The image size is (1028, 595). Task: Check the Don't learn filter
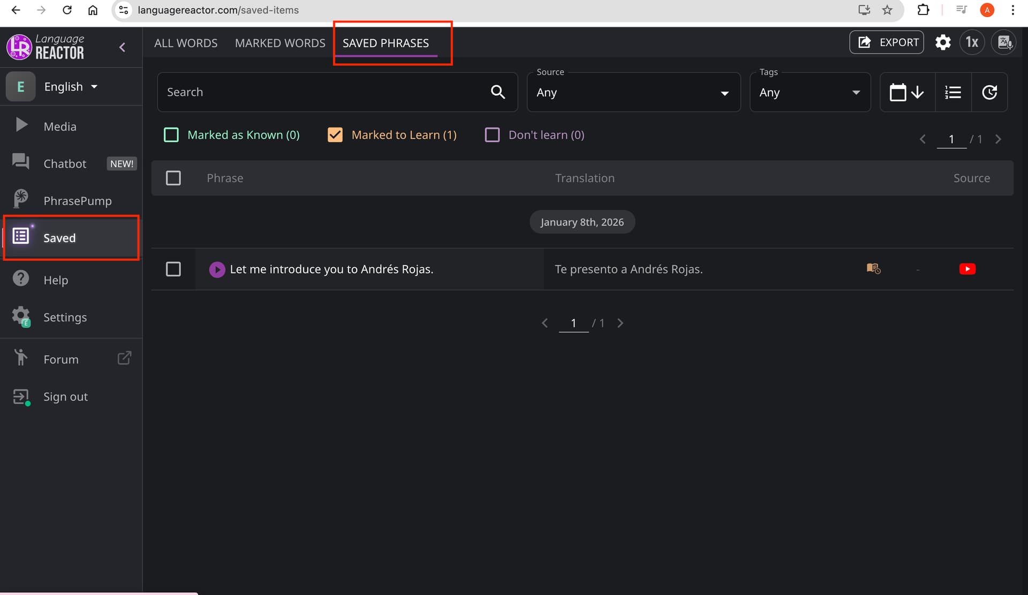[x=492, y=135]
